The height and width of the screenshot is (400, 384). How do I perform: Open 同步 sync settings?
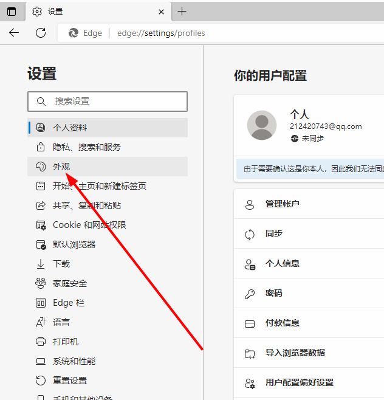[274, 234]
